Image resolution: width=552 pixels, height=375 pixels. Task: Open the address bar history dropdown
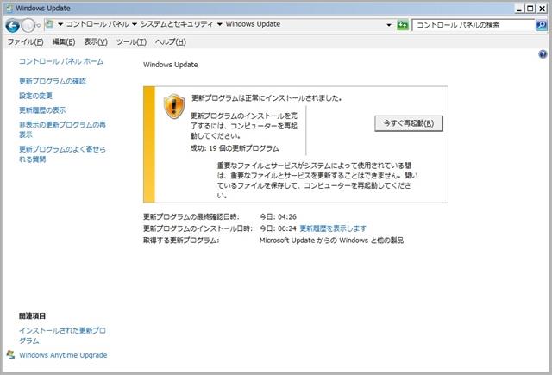[389, 25]
